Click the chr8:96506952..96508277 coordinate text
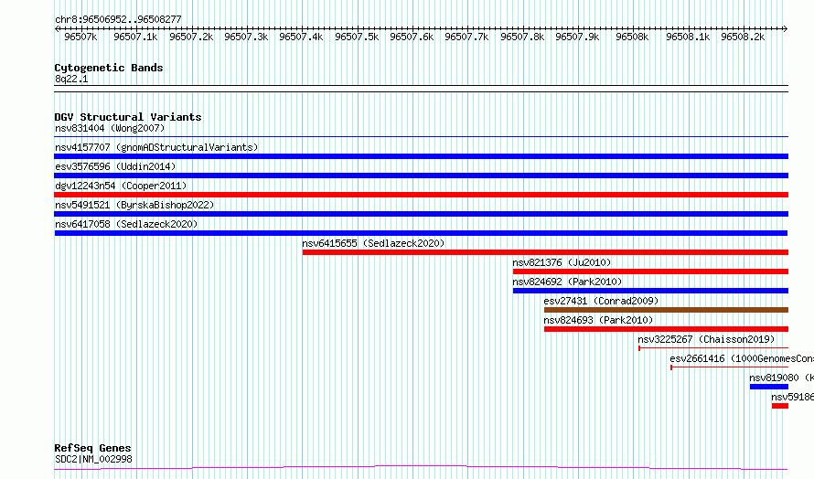This screenshot has height=479, width=814. pos(118,20)
